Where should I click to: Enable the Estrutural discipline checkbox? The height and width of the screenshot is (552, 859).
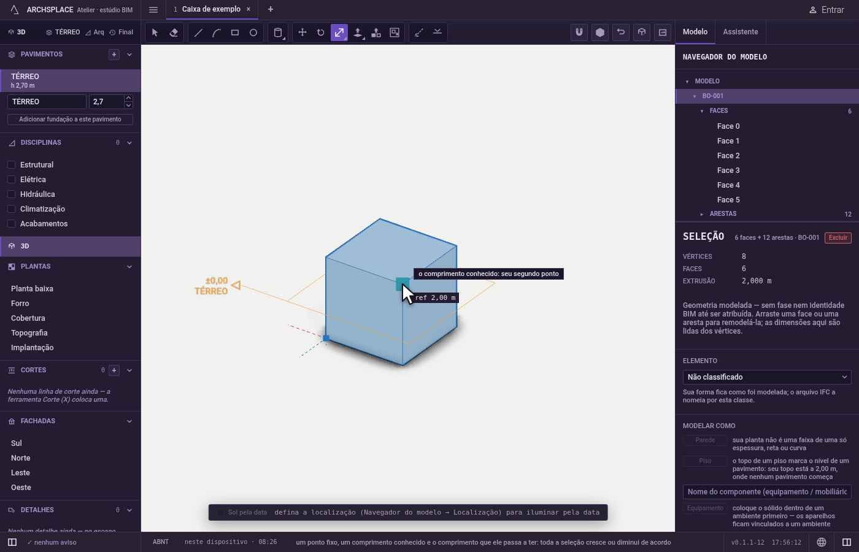[11, 164]
